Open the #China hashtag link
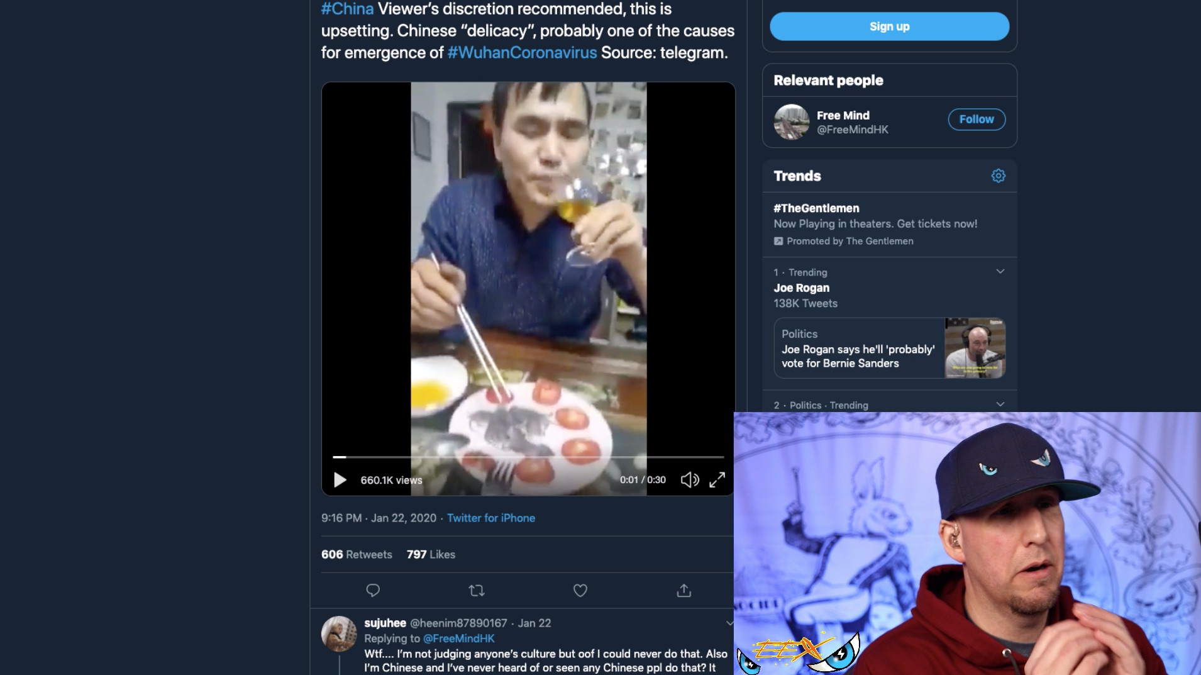This screenshot has height=675, width=1201. (x=347, y=9)
